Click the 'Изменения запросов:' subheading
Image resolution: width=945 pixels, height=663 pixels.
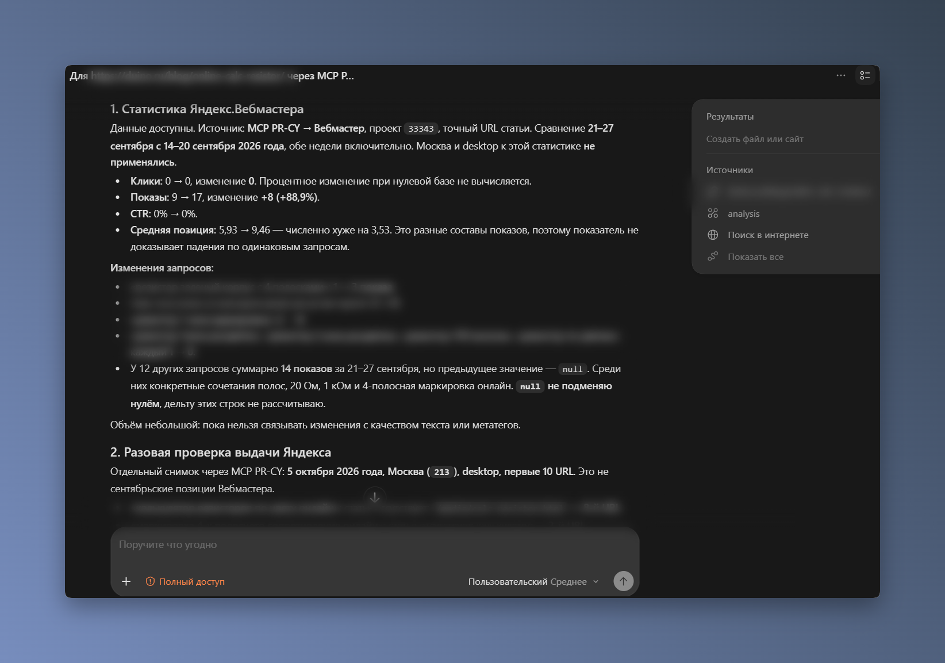[x=162, y=268]
